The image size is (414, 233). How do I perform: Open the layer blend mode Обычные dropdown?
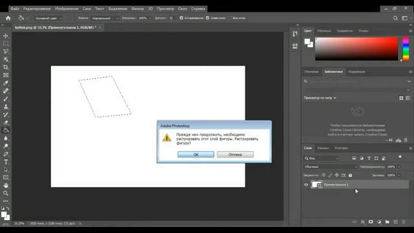331,167
